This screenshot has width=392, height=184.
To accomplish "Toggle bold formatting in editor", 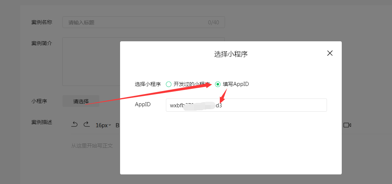I will (x=117, y=125).
